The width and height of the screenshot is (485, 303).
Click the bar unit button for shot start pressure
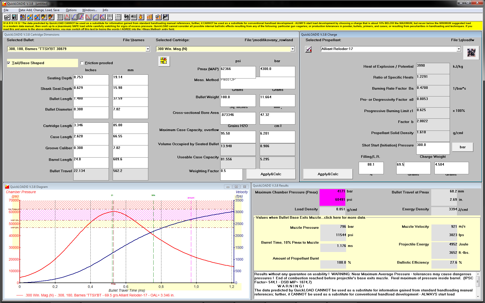coord(462,147)
